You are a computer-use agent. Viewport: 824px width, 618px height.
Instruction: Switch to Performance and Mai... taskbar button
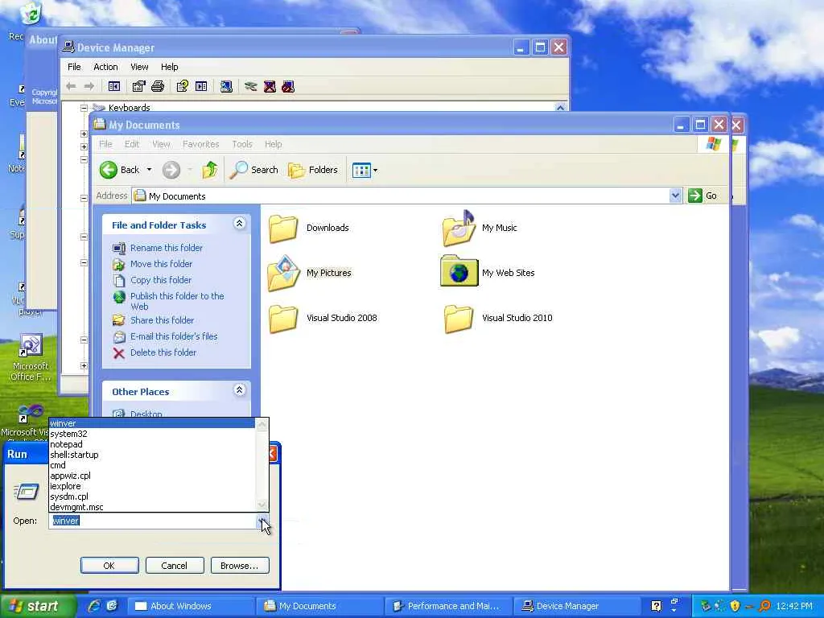(x=448, y=606)
